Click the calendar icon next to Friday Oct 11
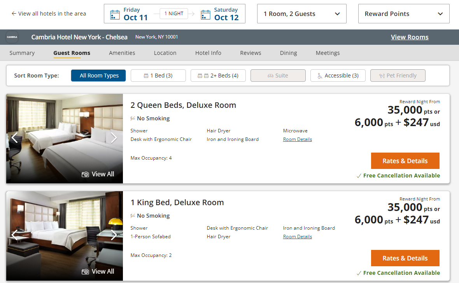Image resolution: width=459 pixels, height=283 pixels. [115, 14]
